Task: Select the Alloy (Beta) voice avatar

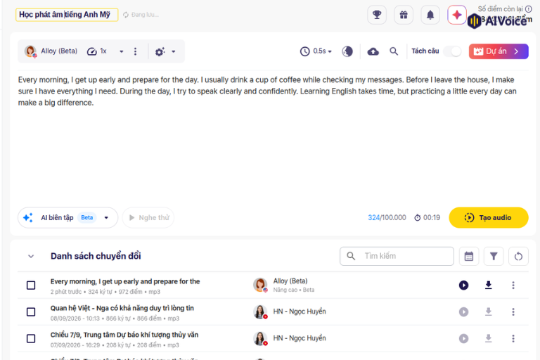Action: (x=31, y=51)
